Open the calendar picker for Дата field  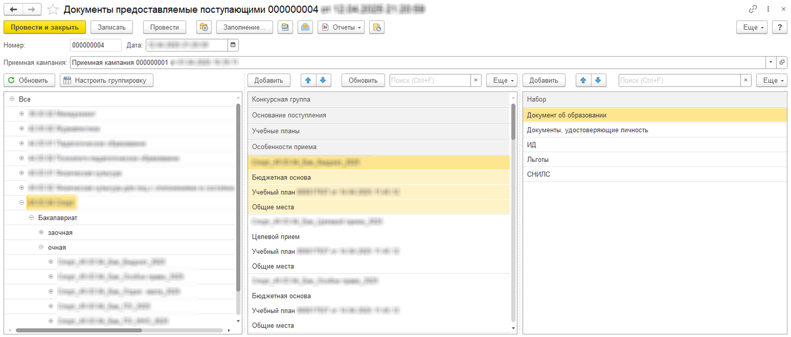point(233,45)
